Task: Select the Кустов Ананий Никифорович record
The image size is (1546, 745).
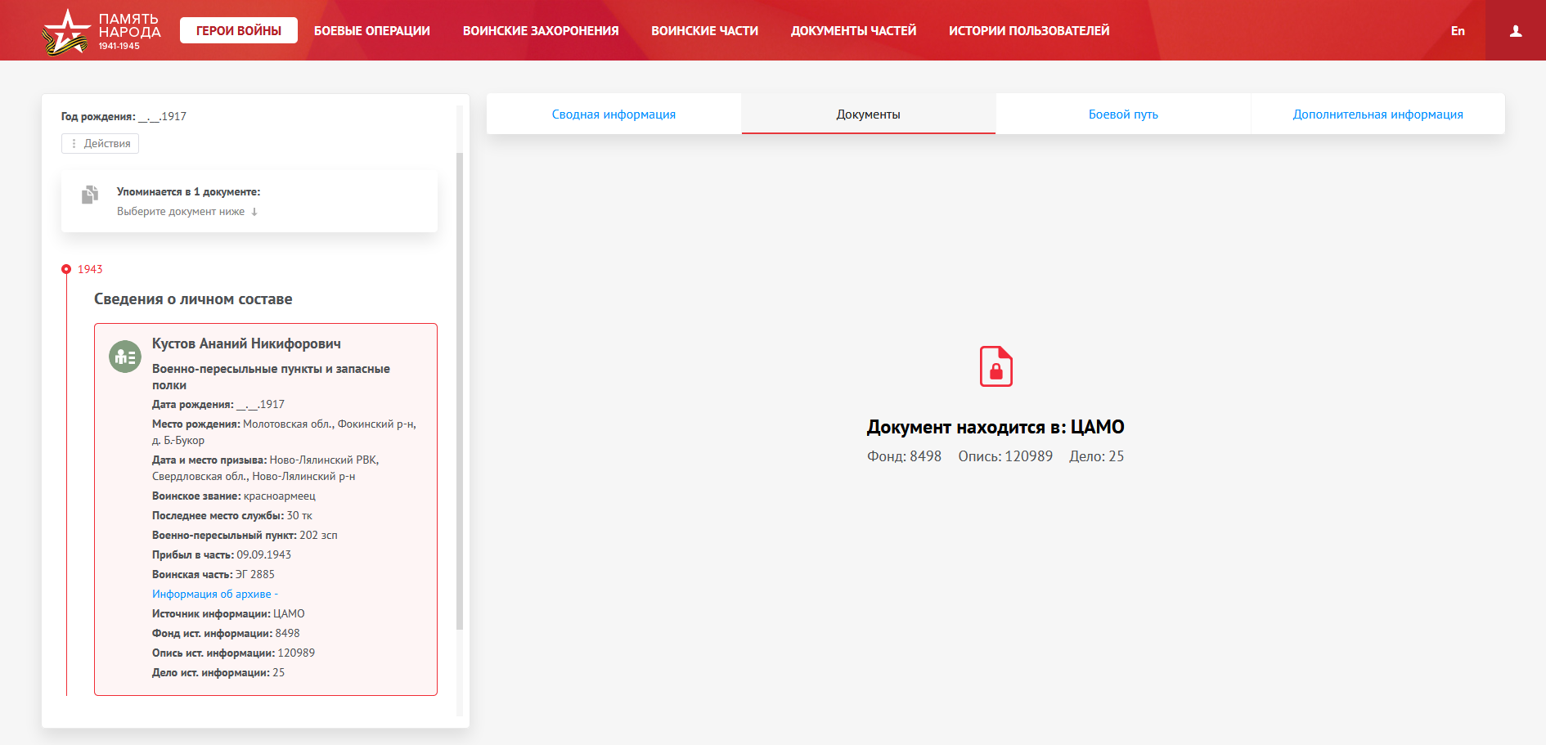Action: coord(246,344)
